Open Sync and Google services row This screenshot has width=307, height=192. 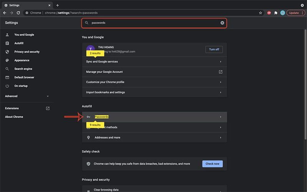pos(155,61)
